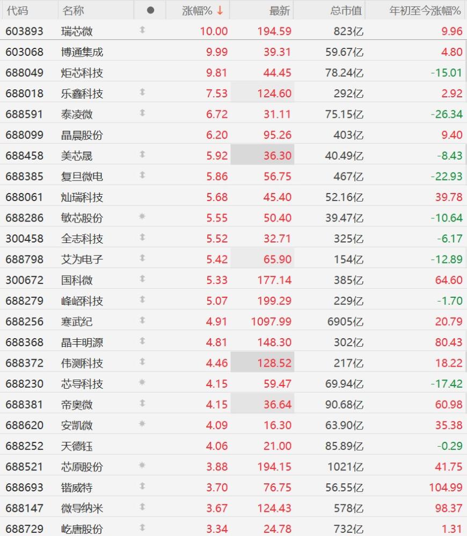Click year-to-date value -26.34
Viewport: 467px width, 536px height.
tap(447, 114)
